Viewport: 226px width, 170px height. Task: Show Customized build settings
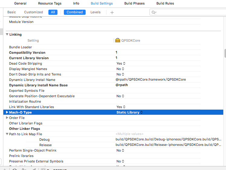34,12
